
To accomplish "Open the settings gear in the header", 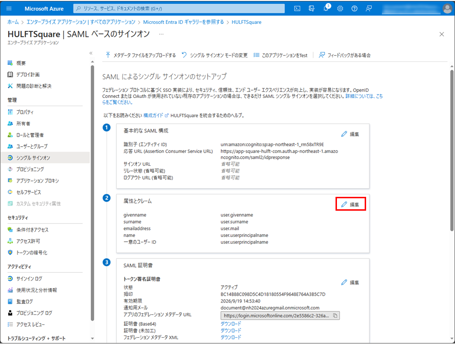I will coord(340,9).
